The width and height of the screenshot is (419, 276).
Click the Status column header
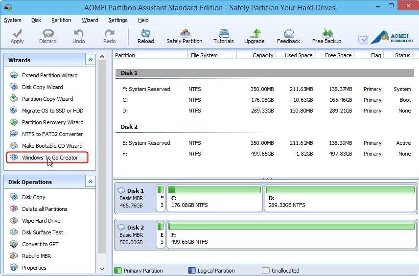(x=398, y=55)
